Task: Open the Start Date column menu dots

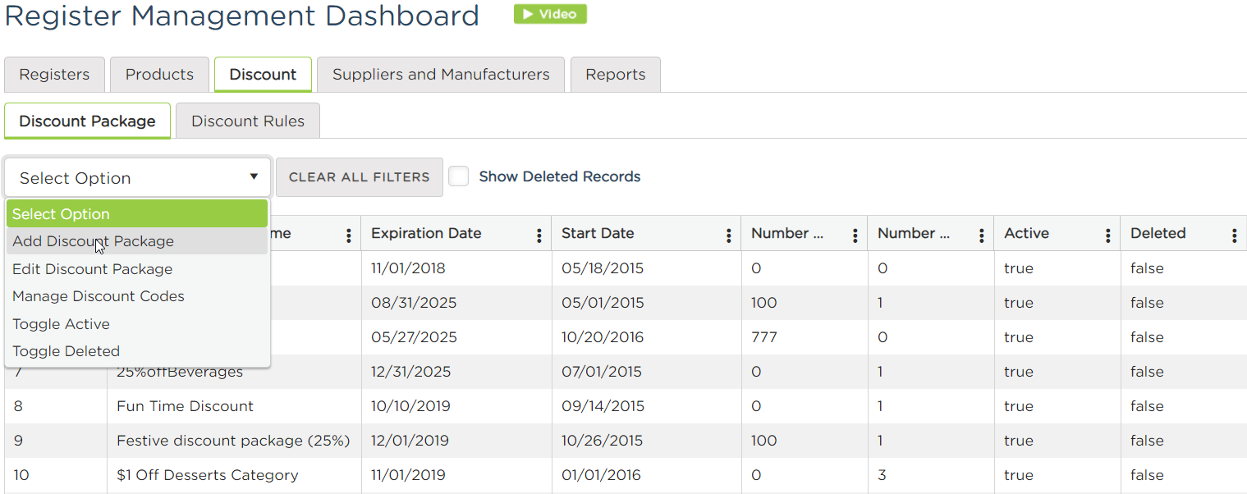Action: tap(729, 236)
